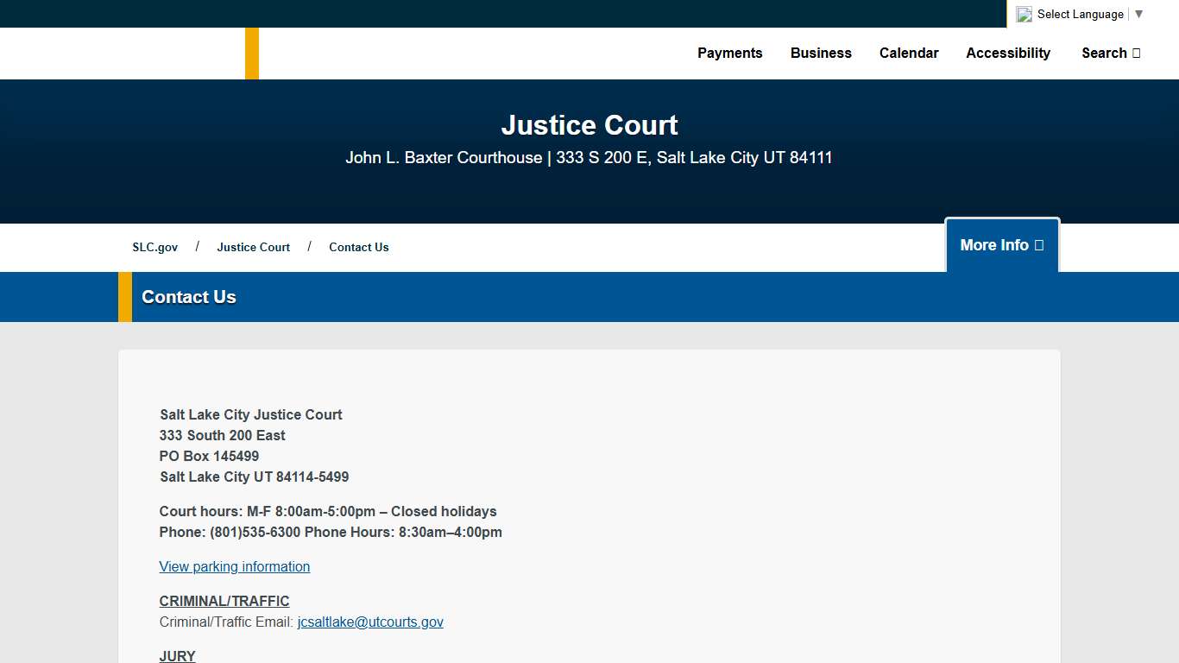Click the Justice Court page title
This screenshot has width=1179, height=663.
pos(589,125)
